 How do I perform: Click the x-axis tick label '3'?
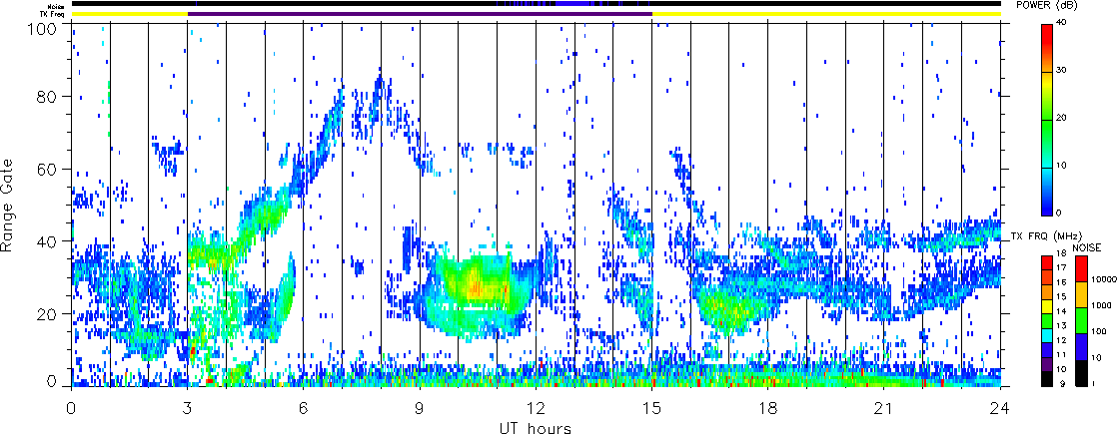coord(188,408)
